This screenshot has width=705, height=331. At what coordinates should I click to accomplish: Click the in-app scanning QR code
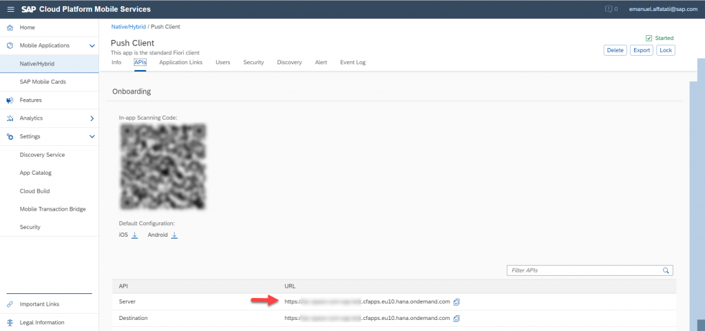(162, 167)
